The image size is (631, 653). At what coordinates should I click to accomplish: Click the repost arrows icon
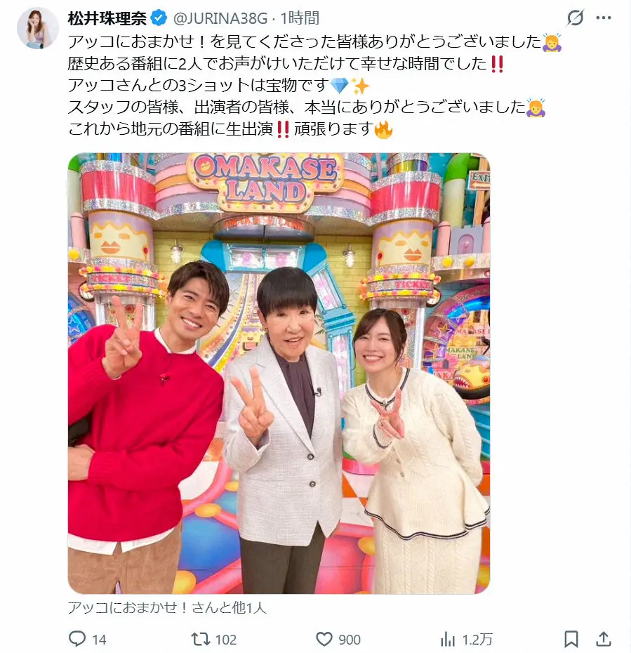coord(200,639)
